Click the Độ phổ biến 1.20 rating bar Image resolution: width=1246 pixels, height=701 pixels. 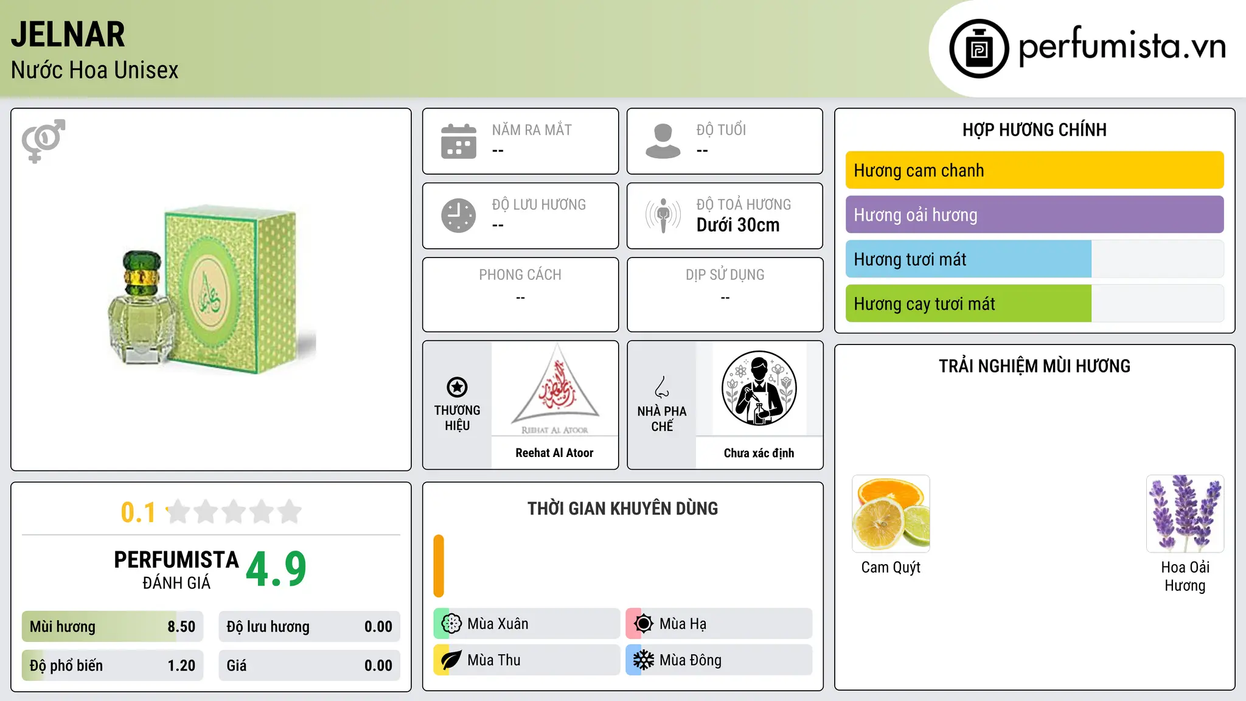coord(113,666)
